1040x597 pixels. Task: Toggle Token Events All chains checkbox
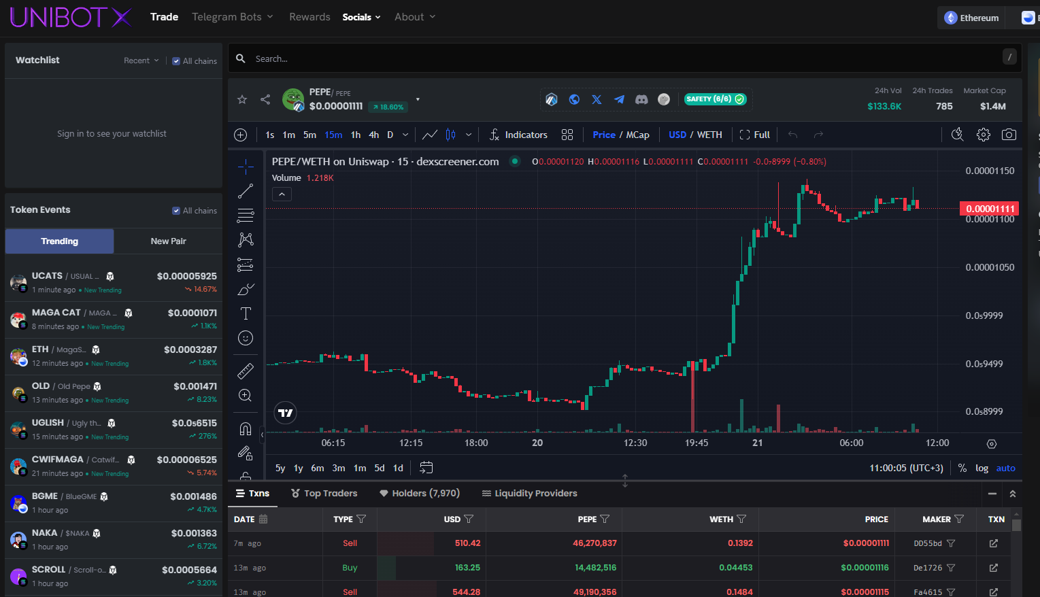coord(177,211)
